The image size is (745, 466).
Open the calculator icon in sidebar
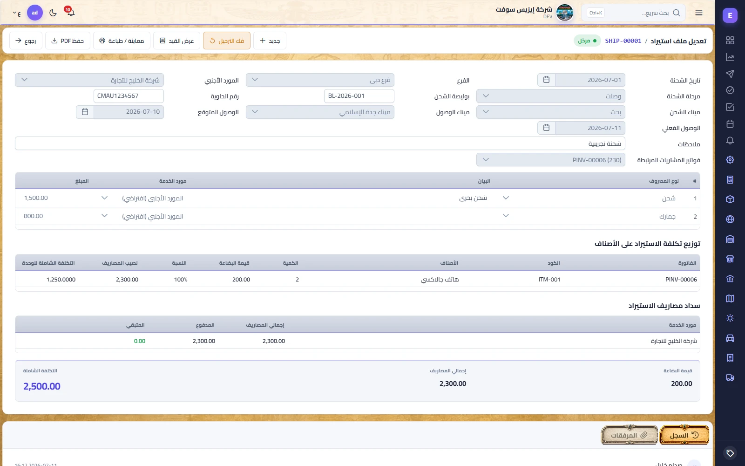point(730,179)
